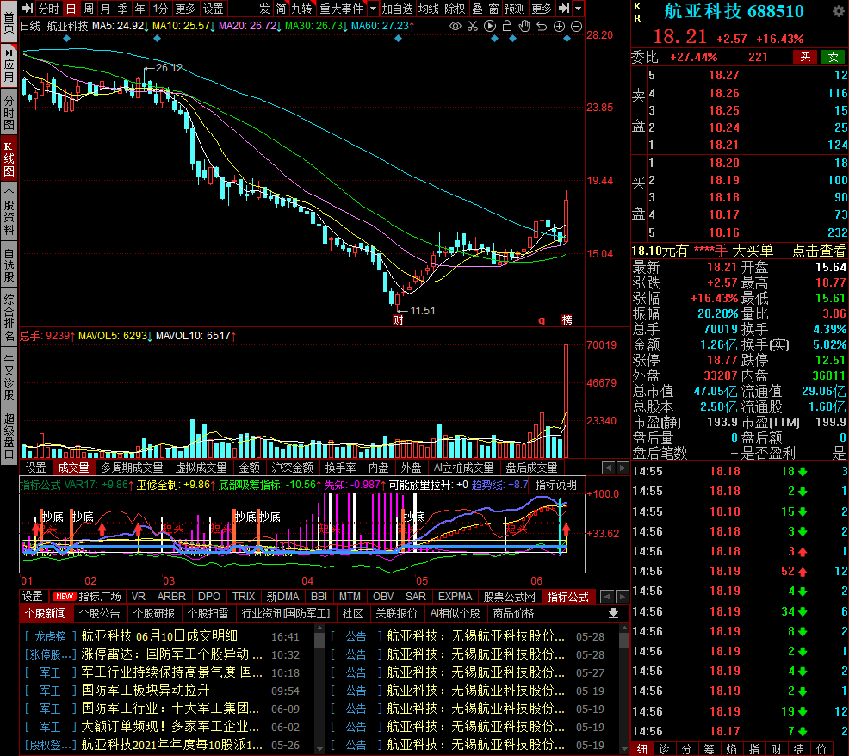This screenshot has height=756, width=849.
Task: Undo with the curved arrow icon
Action: tap(542, 26)
